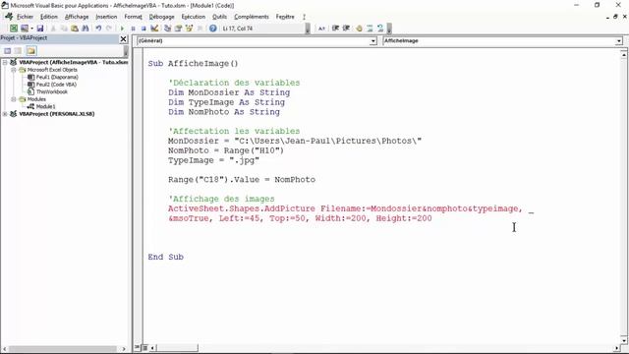
Task: Run the macro with the green play icon
Action: (x=122, y=29)
